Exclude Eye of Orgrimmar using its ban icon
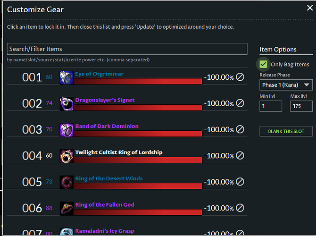The height and width of the screenshot is (236, 316). [240, 77]
